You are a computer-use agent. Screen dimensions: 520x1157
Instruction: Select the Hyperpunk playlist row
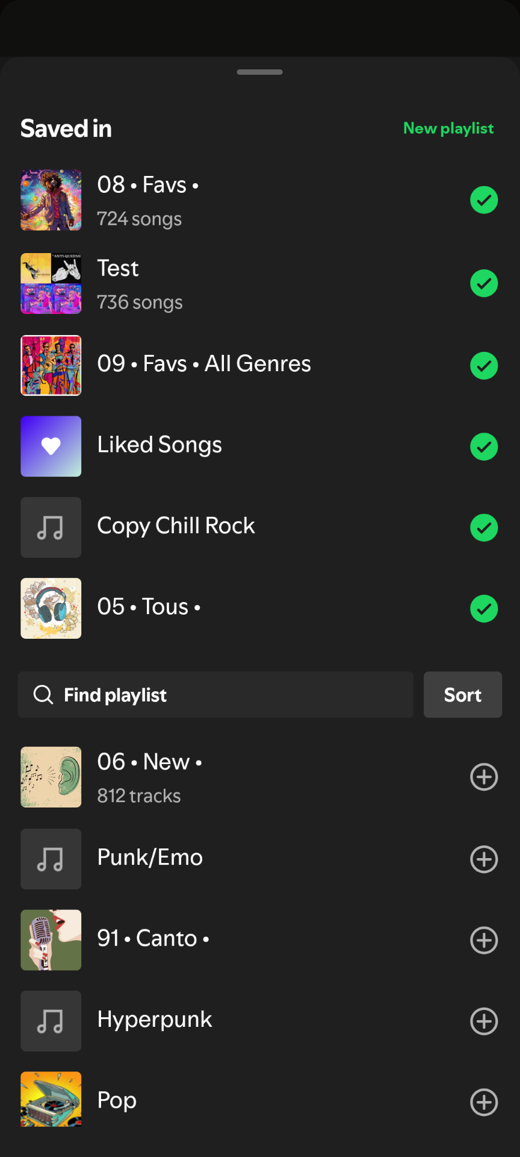pyautogui.click(x=241, y=1021)
